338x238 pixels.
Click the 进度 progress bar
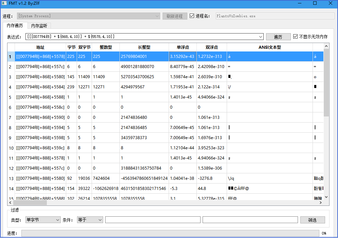pyautogui.click(x=170, y=233)
